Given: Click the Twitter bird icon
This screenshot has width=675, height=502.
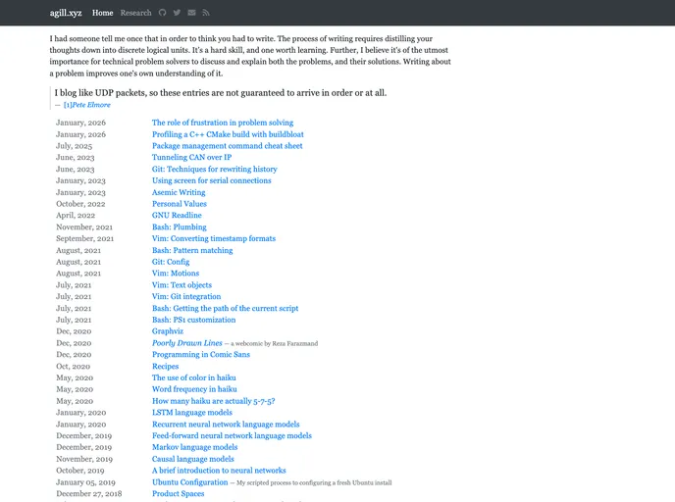Looking at the screenshot, I should click(177, 13).
